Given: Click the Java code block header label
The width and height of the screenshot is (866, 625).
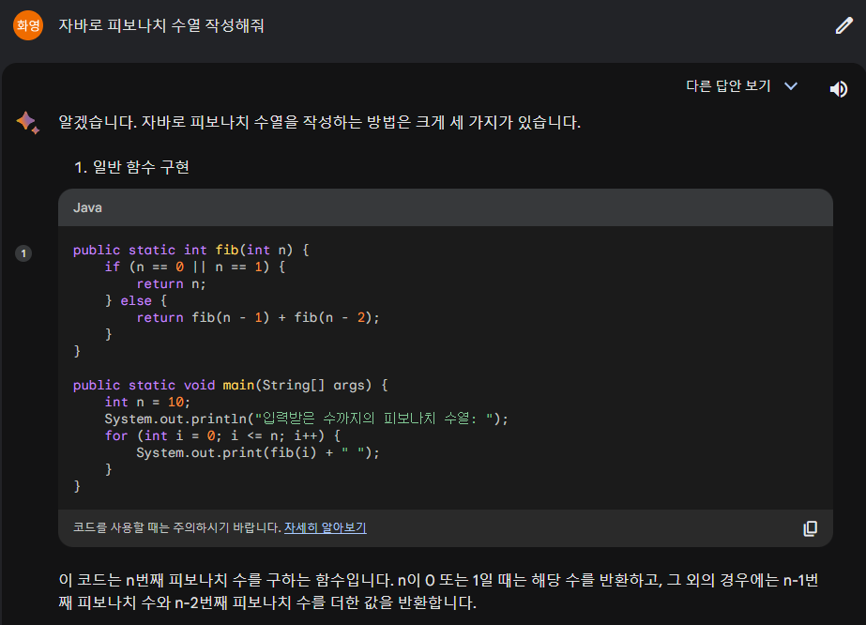Looking at the screenshot, I should point(88,207).
